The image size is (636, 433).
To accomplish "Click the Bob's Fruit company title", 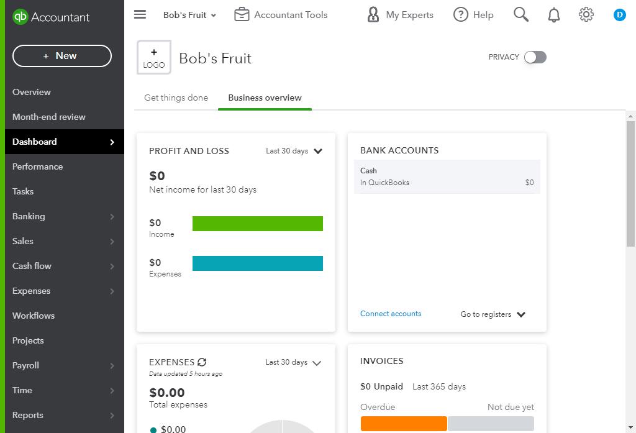I will coord(216,58).
